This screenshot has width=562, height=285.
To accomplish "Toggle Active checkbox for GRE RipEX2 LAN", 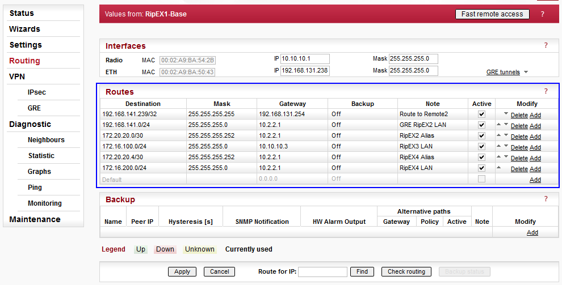I will [481, 125].
